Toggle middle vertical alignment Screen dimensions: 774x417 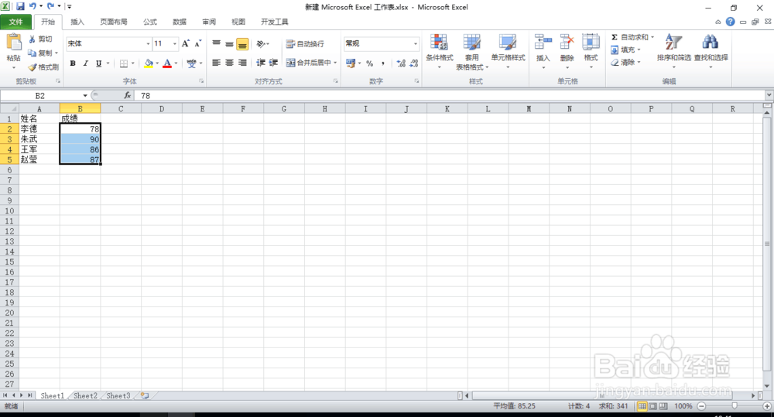(x=229, y=43)
